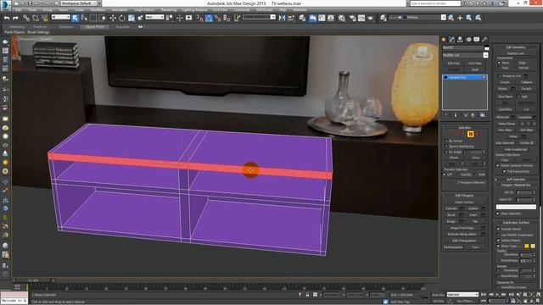
Task: Open the selection filter dropdown
Action: (x=60, y=17)
